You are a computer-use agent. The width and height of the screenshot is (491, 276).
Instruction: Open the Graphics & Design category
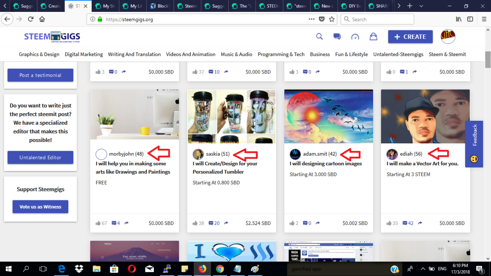click(x=39, y=54)
